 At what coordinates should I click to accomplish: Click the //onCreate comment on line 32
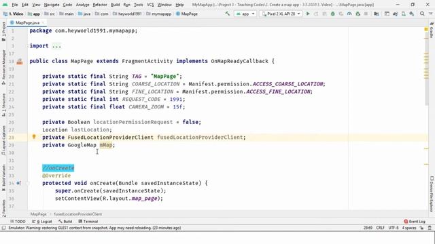pyautogui.click(x=58, y=168)
